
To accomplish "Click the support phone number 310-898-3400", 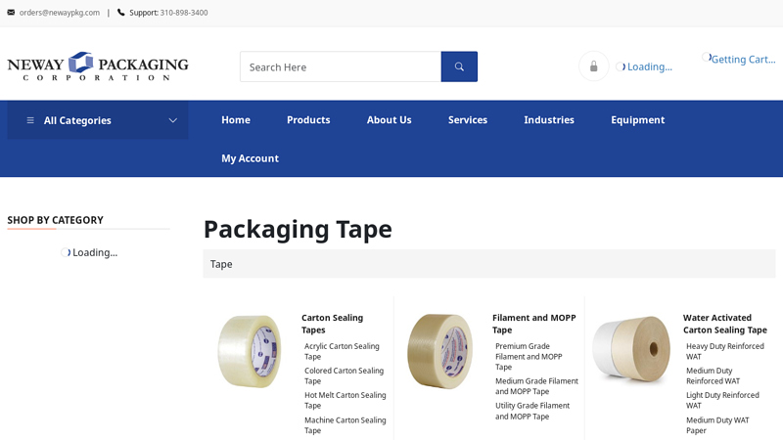I will pos(184,13).
